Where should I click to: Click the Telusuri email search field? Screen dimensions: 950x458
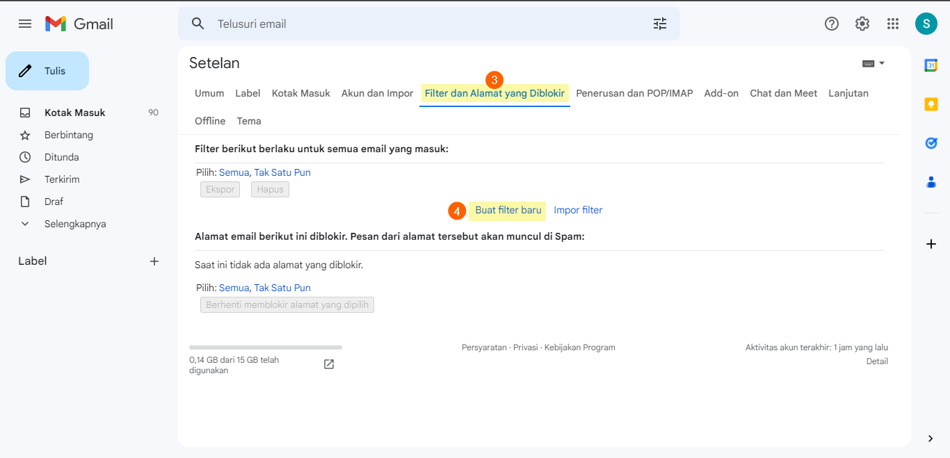coord(417,24)
